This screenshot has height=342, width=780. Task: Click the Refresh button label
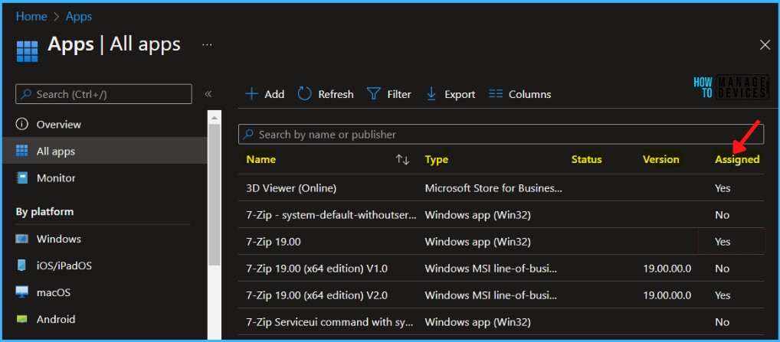336,94
